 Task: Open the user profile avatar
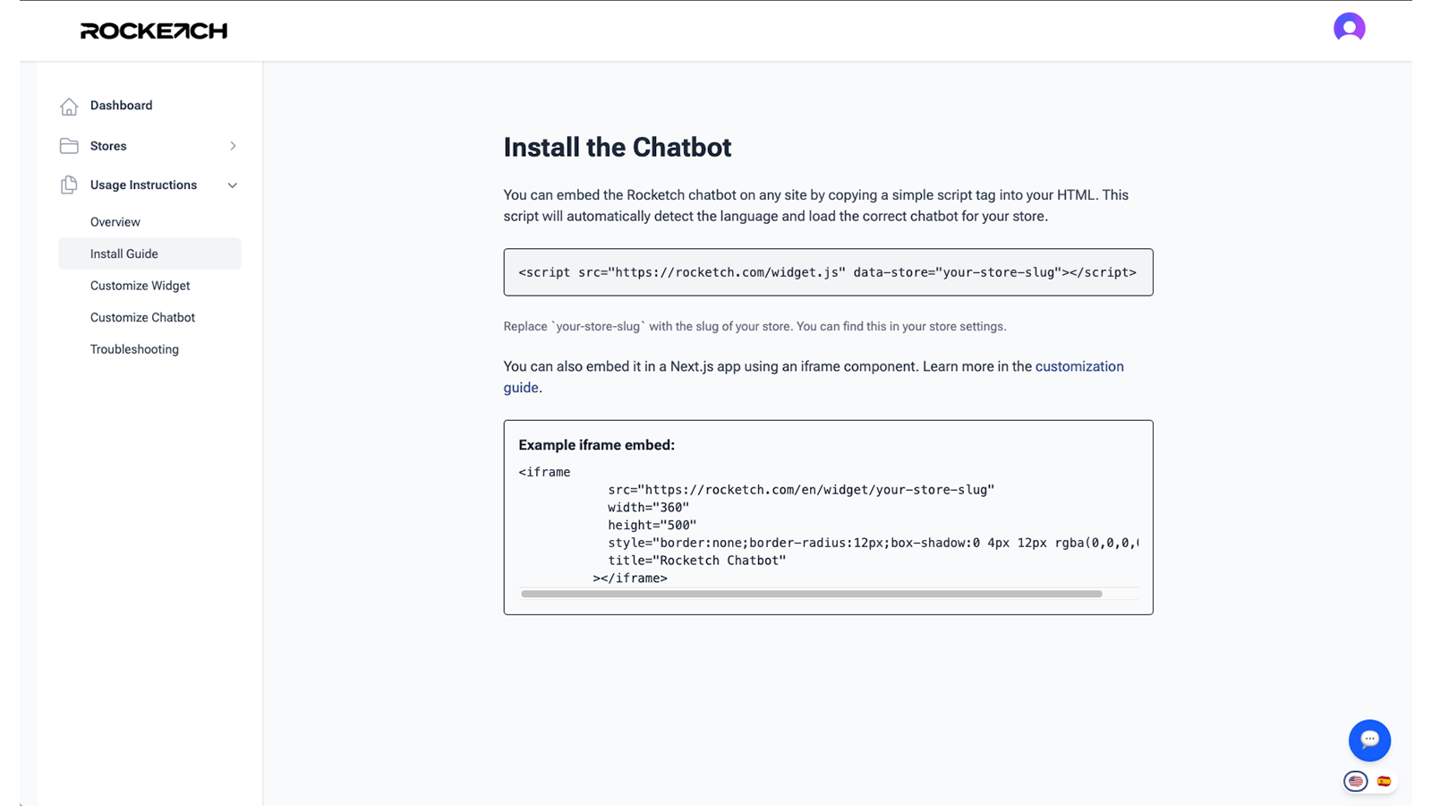tap(1349, 28)
